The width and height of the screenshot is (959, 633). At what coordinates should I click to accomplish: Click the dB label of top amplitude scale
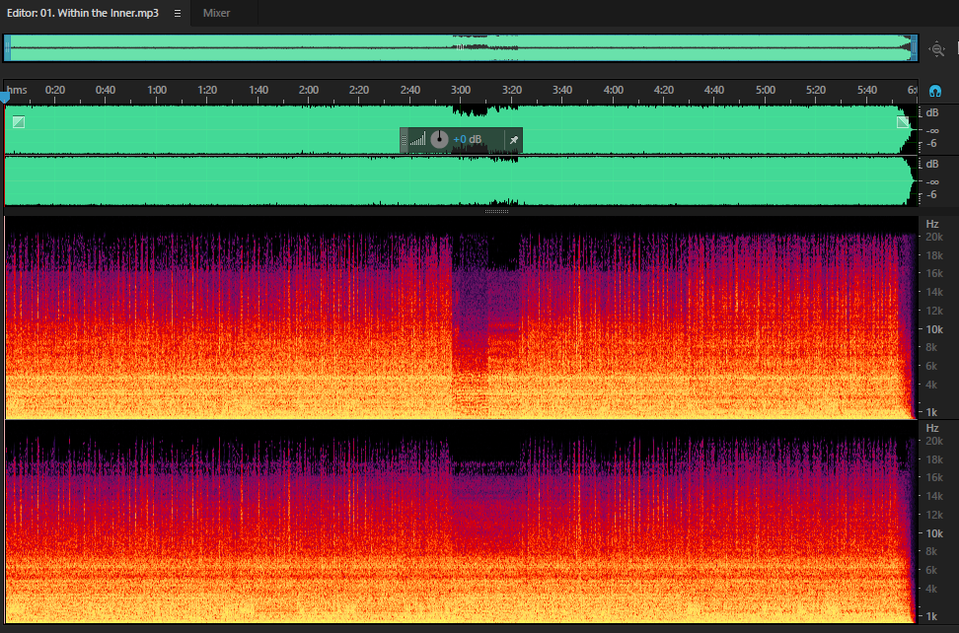coord(932,113)
